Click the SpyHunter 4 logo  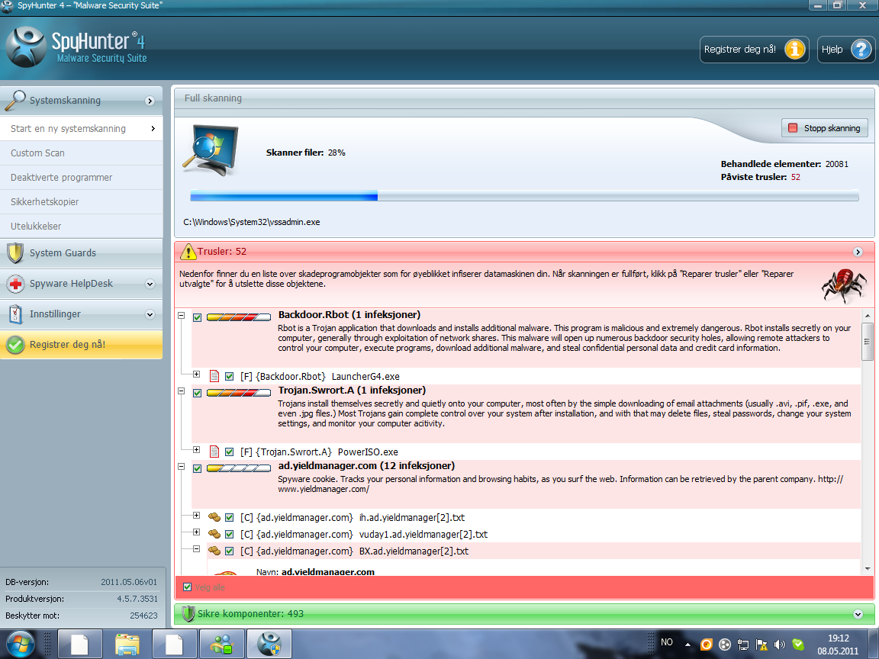(77, 47)
